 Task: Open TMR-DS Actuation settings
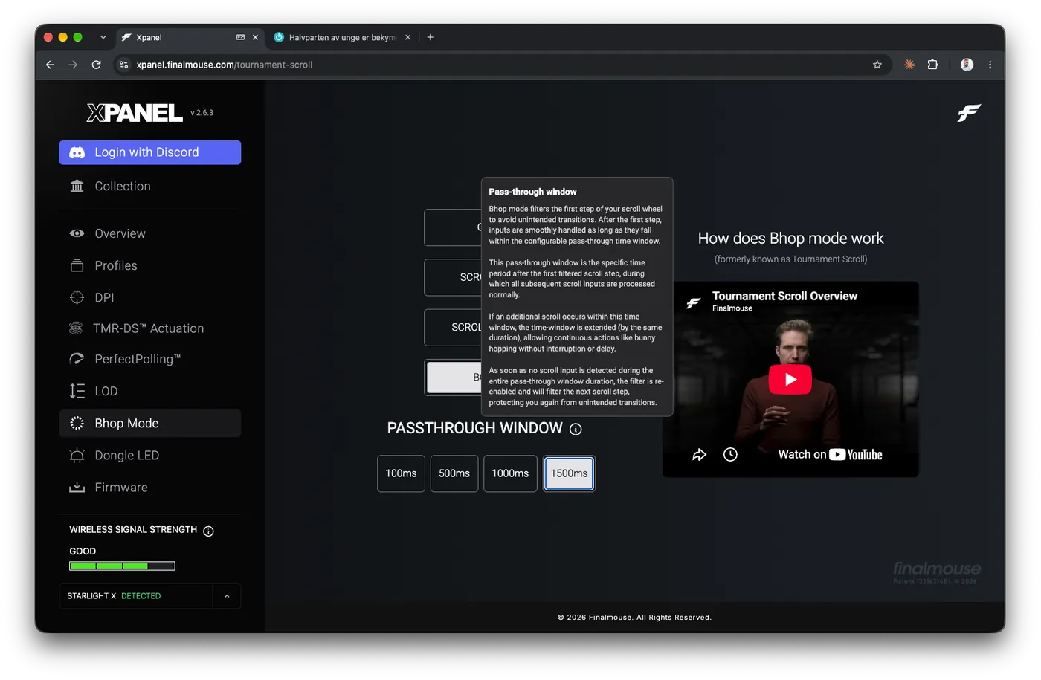click(x=150, y=328)
